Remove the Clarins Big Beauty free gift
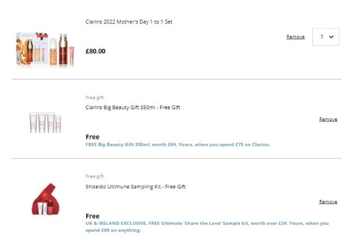 click(x=328, y=119)
